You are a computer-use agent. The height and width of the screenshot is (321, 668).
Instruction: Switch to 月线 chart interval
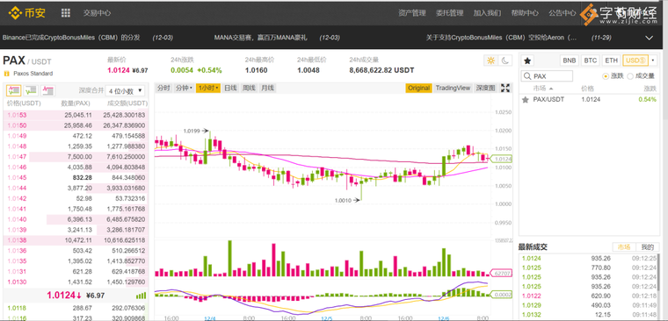tap(267, 88)
